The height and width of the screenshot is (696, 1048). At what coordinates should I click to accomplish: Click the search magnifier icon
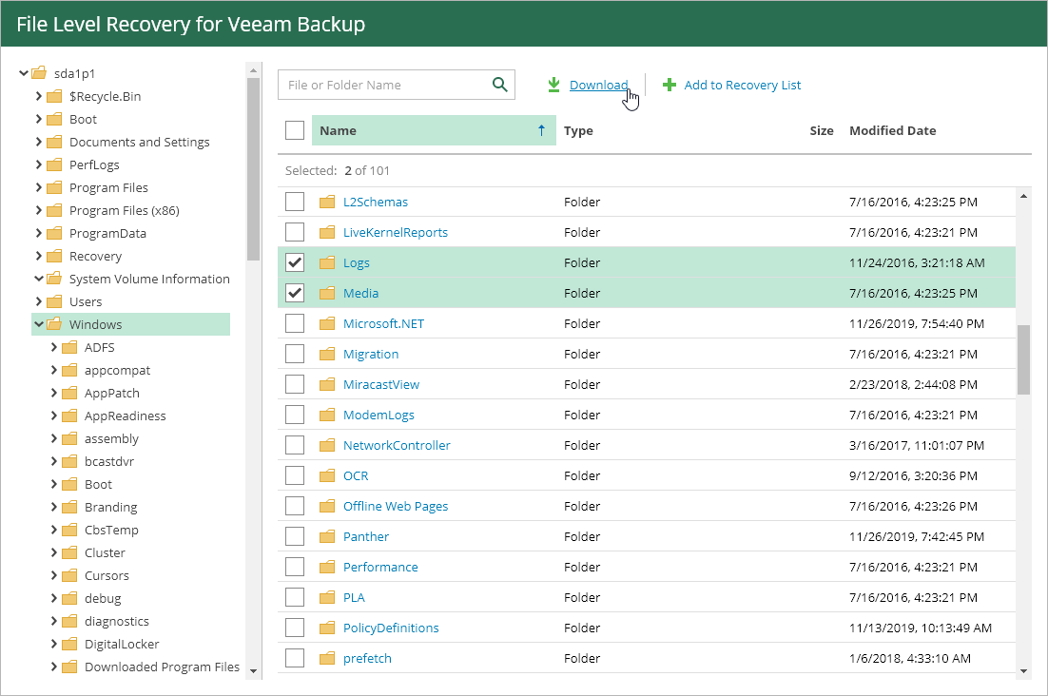click(x=499, y=85)
